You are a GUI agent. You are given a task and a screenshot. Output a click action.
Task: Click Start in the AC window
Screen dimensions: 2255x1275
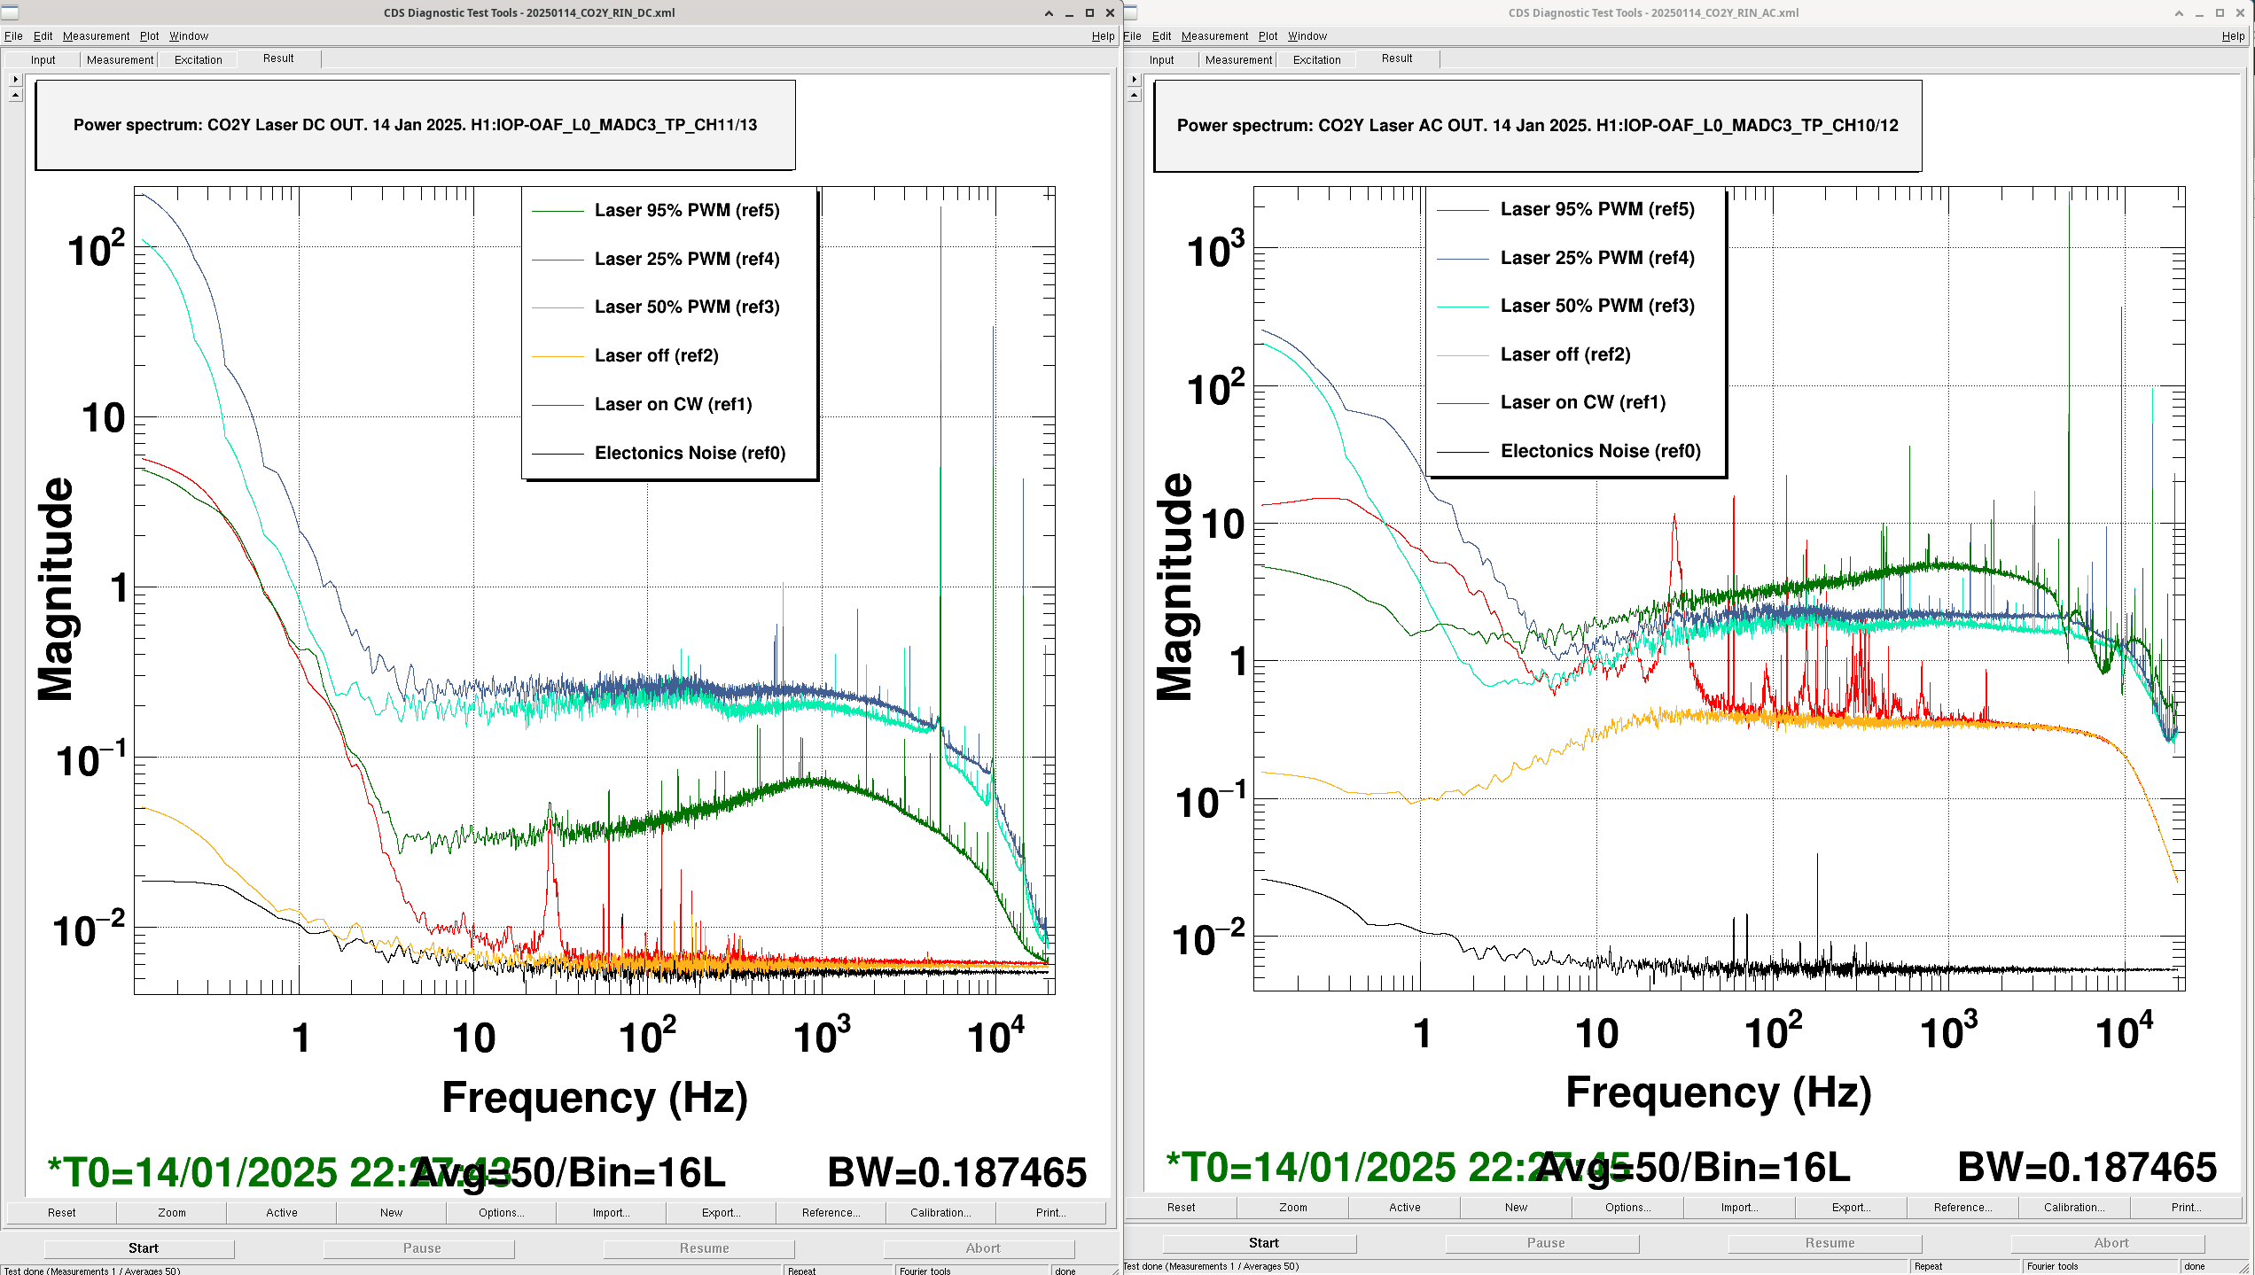click(1260, 1243)
